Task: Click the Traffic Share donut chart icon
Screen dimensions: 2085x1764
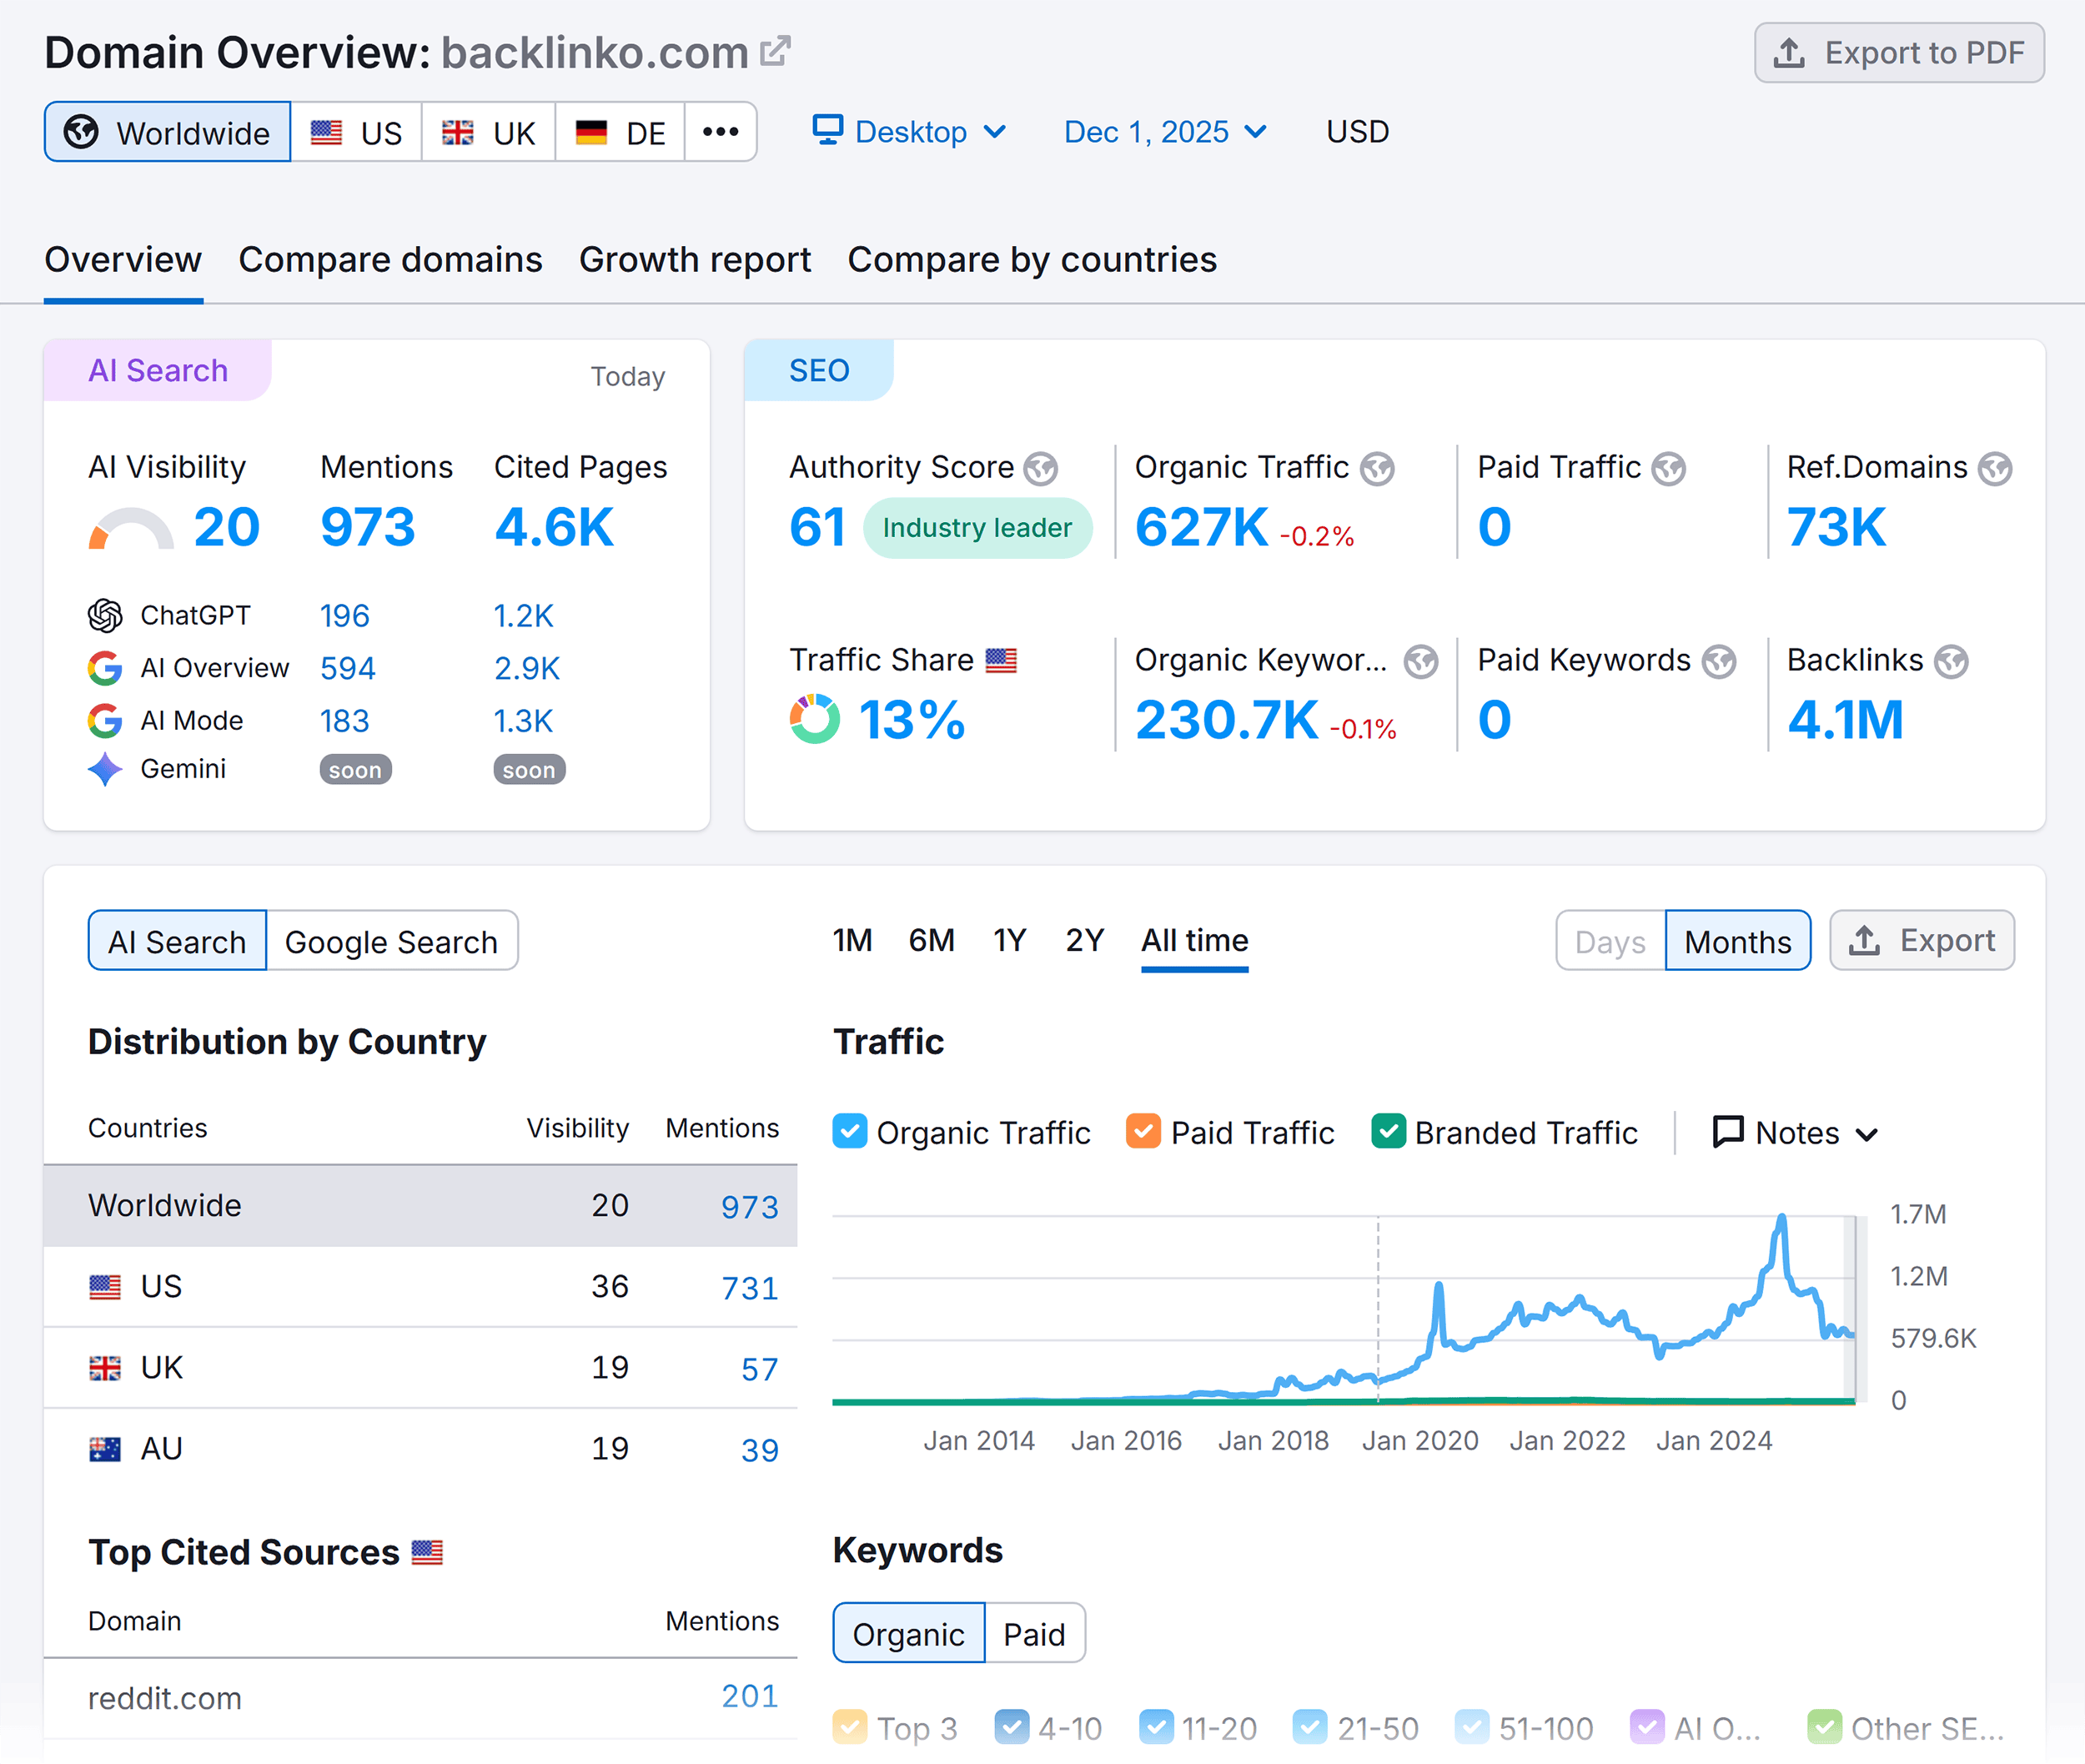Action: 814,719
